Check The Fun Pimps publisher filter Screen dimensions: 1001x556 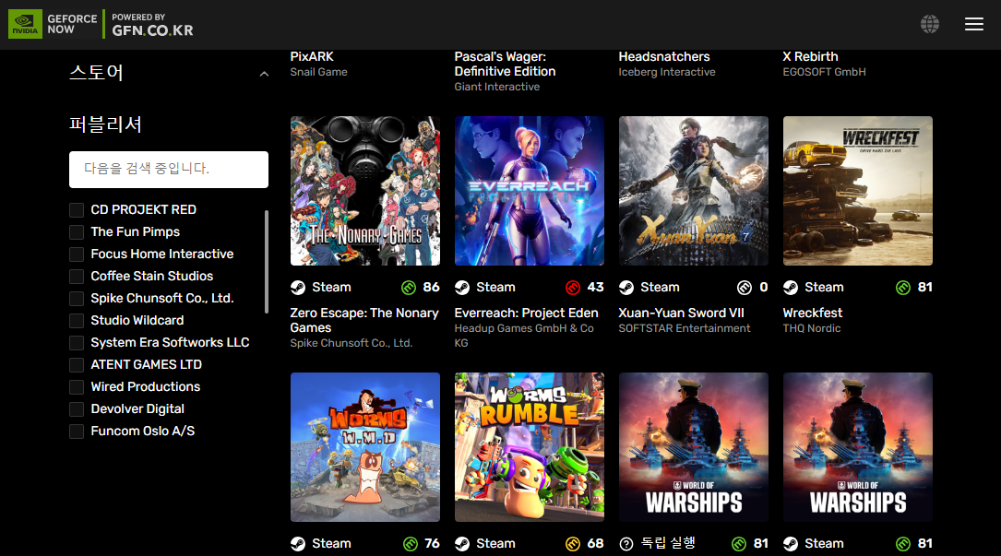pos(77,232)
